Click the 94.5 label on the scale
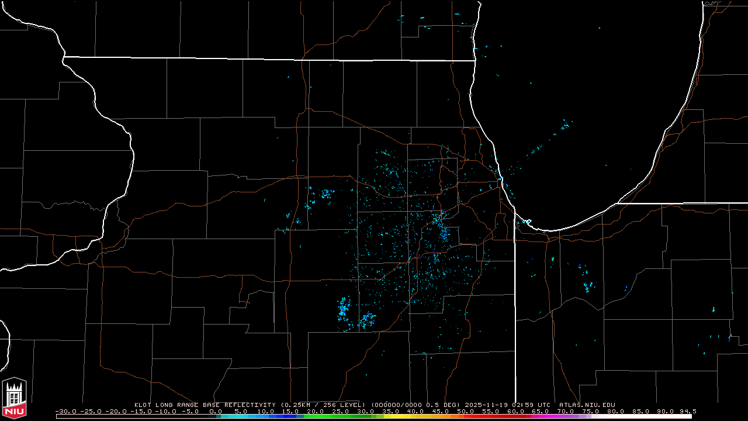Viewport: 748px width, 421px height. point(687,412)
